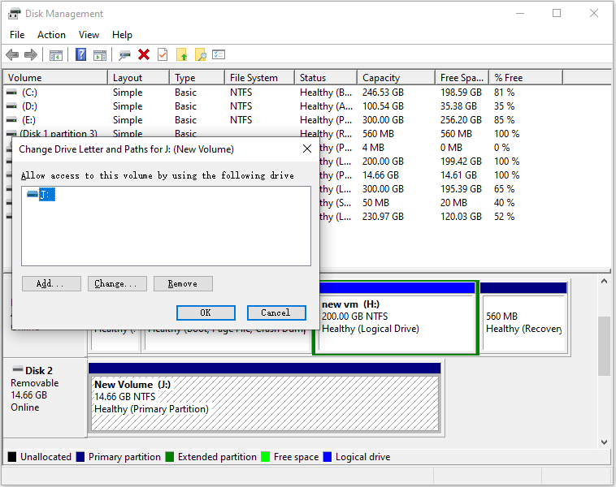Open the Action menu

51,35
